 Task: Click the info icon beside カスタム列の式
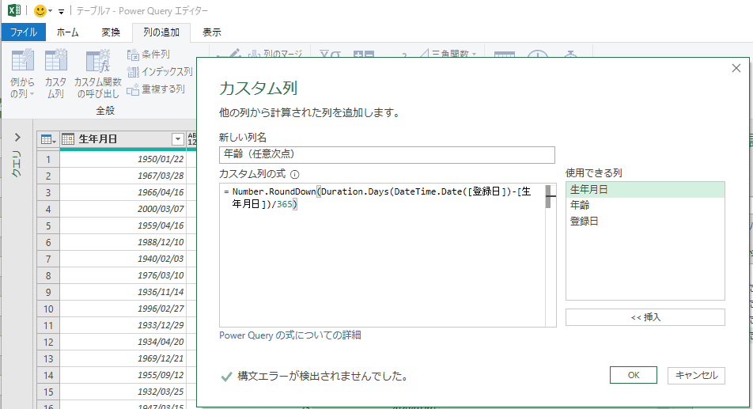295,174
